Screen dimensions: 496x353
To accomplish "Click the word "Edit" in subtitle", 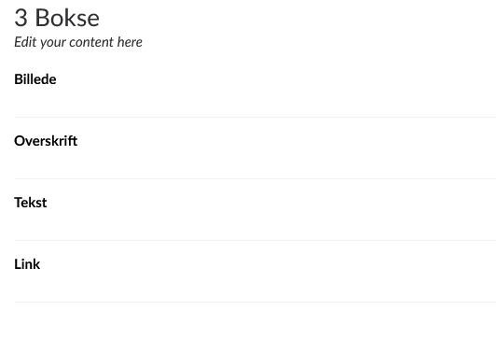I will tap(25, 42).
